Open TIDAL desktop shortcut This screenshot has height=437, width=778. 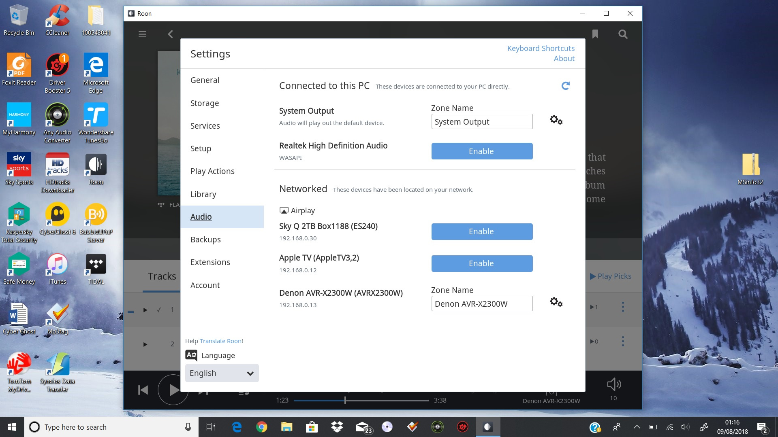96,269
